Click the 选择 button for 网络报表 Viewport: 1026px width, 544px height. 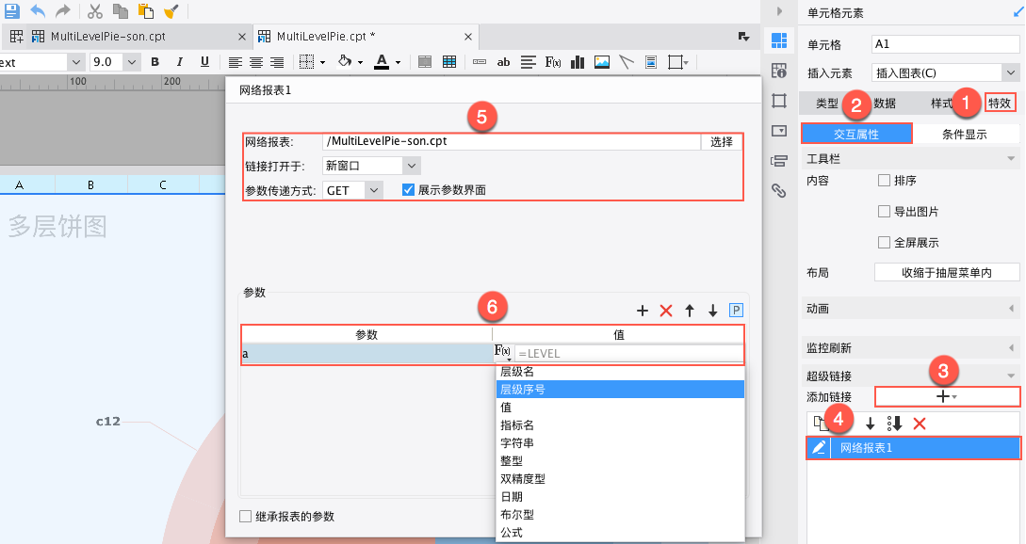(722, 141)
